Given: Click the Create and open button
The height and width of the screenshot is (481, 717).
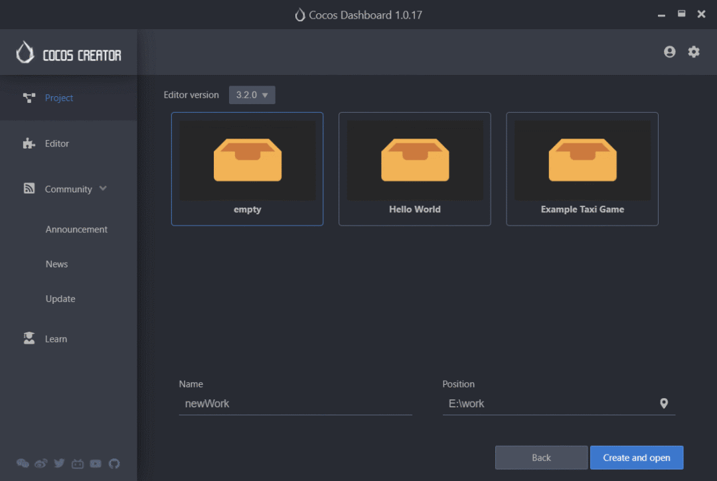Looking at the screenshot, I should [x=636, y=457].
